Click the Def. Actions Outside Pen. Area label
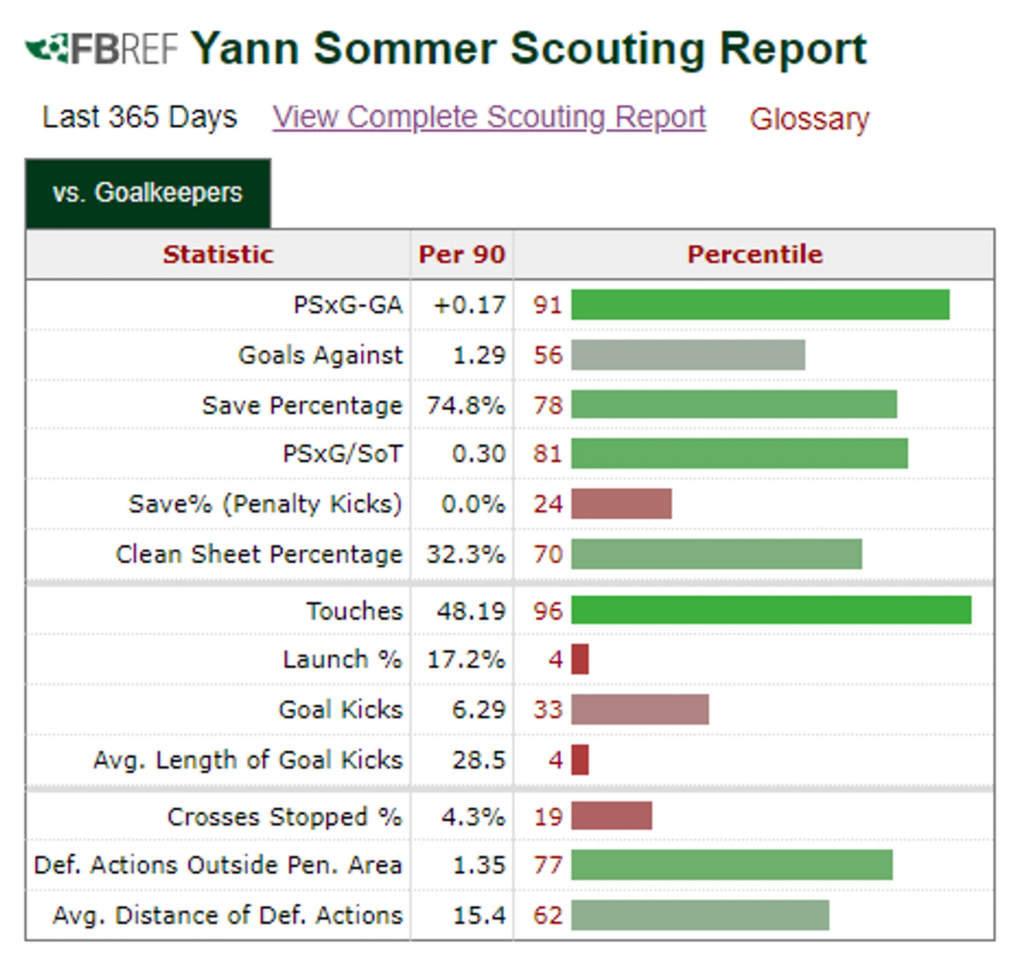This screenshot has height=954, width=1026. pyautogui.click(x=218, y=865)
